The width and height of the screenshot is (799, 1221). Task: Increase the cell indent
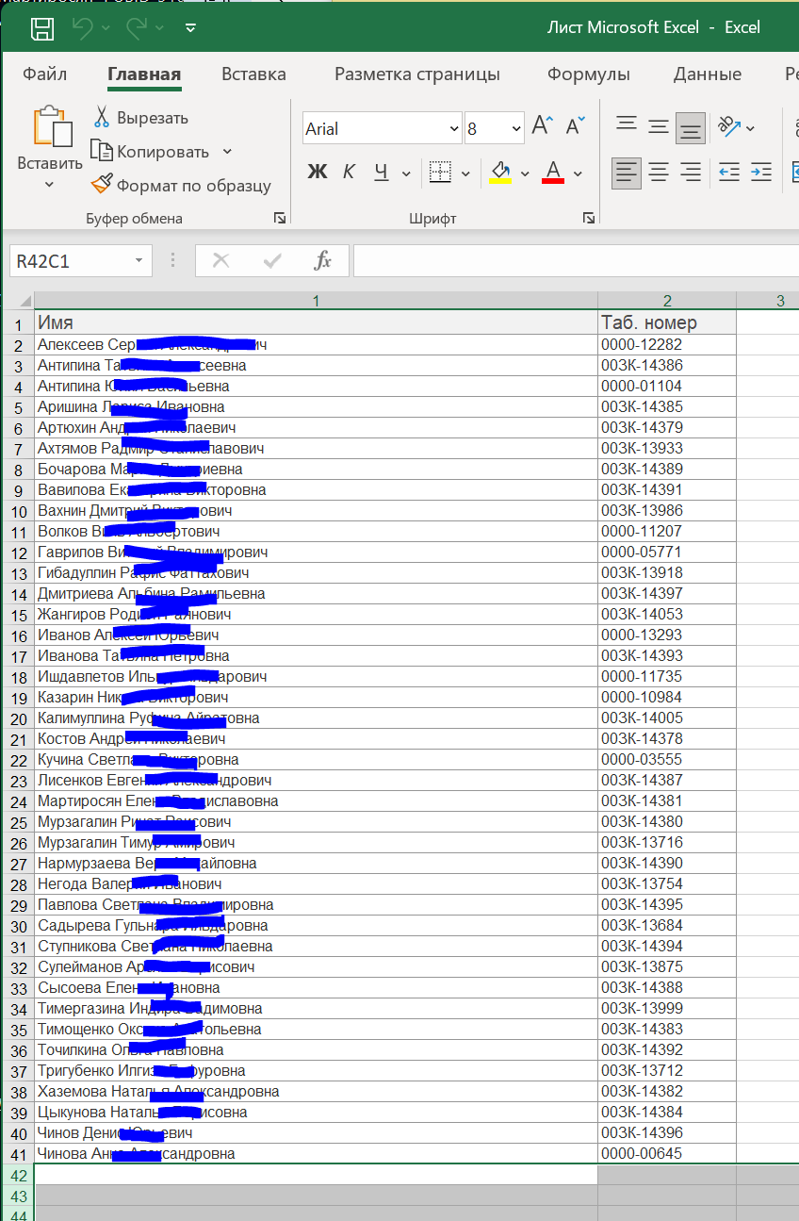click(x=761, y=172)
